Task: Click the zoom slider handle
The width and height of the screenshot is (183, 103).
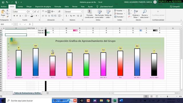Action: [167, 96]
